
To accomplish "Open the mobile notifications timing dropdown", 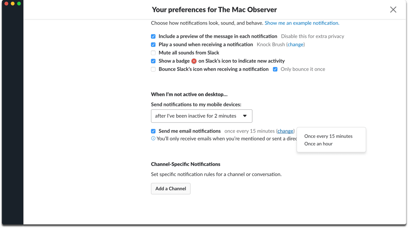I will (x=201, y=116).
